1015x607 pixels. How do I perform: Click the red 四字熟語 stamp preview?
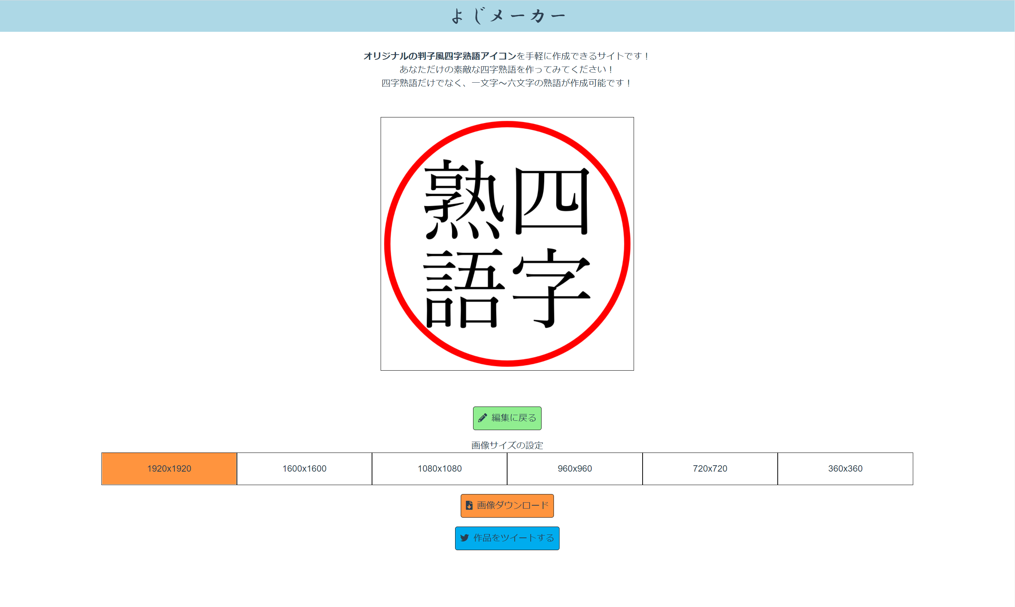point(507,243)
